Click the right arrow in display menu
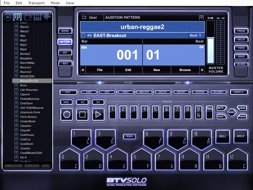The image size is (253, 190). (x=202, y=70)
